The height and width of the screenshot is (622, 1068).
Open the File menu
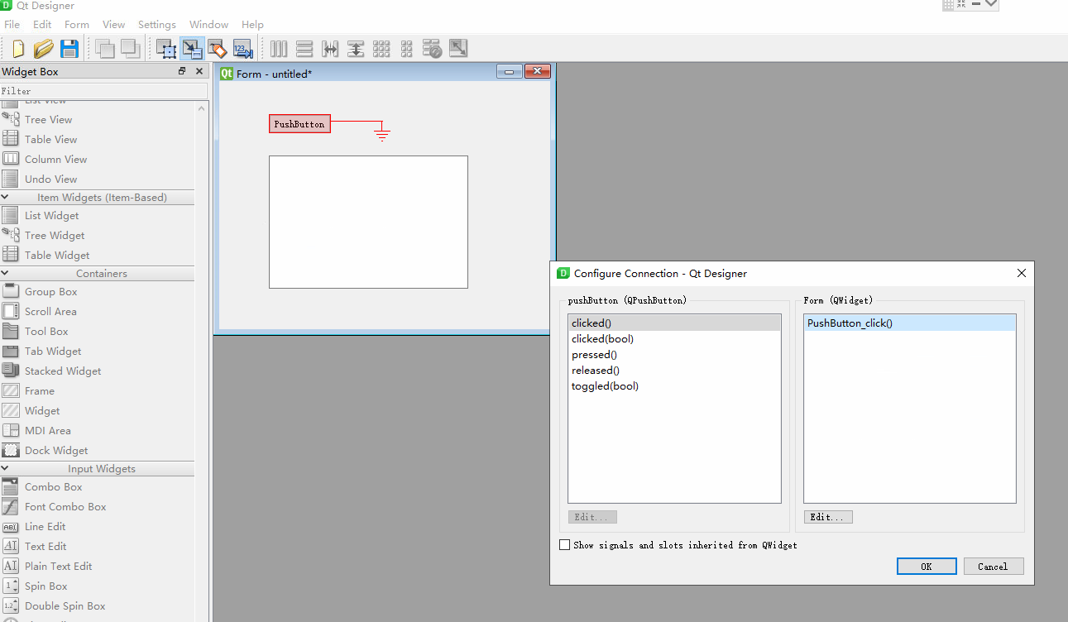tap(12, 25)
